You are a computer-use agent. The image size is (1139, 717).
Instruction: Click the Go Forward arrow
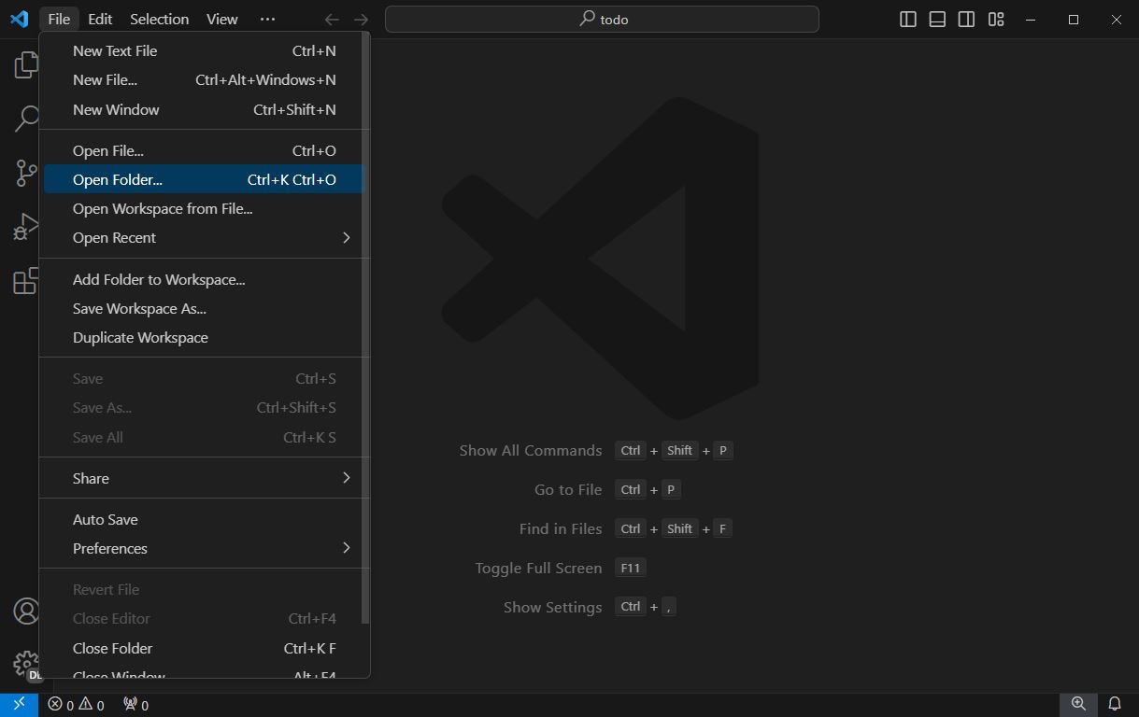click(361, 19)
